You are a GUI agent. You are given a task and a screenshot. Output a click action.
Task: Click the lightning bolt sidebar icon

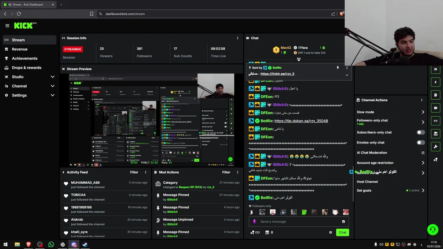click(435, 82)
